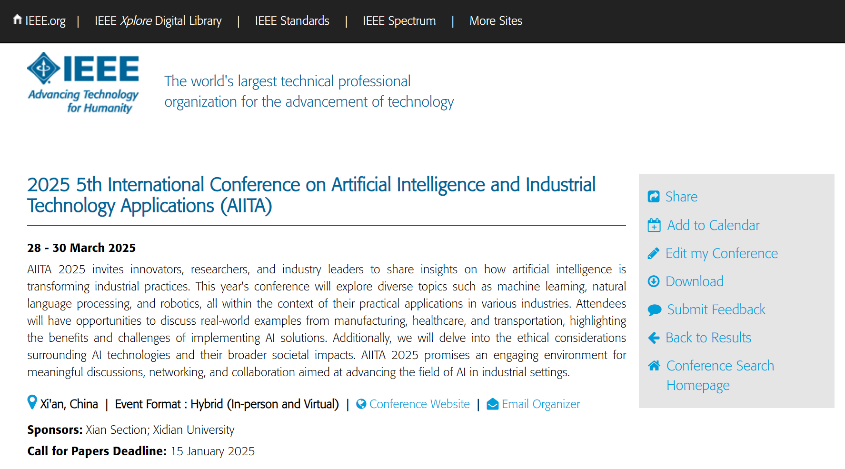Click the location pin icon near Xi'an

click(x=32, y=402)
